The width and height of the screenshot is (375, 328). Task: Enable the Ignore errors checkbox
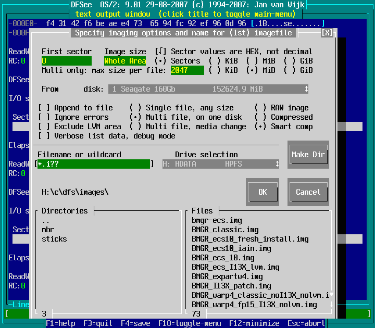44,117
